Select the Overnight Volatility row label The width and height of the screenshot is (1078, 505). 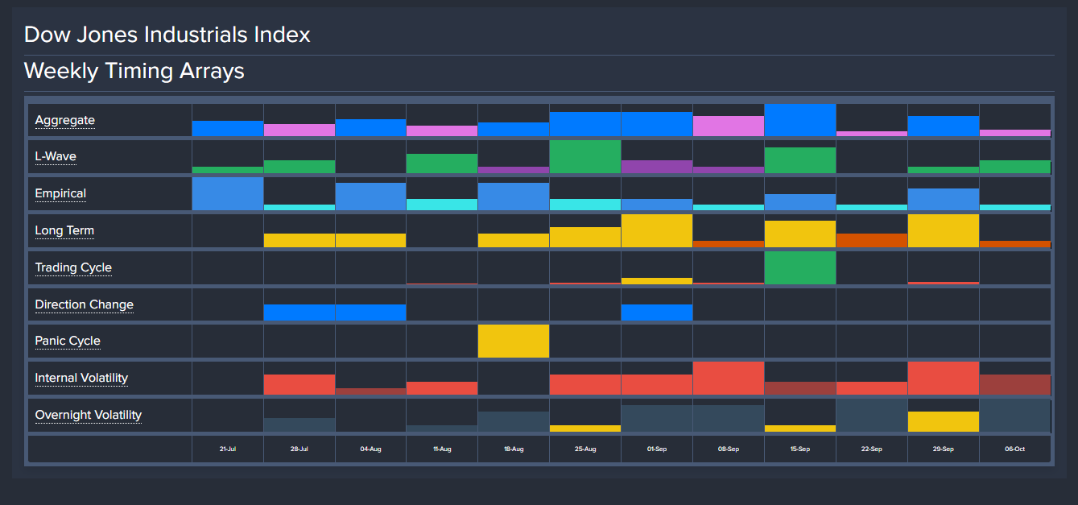[x=89, y=415]
